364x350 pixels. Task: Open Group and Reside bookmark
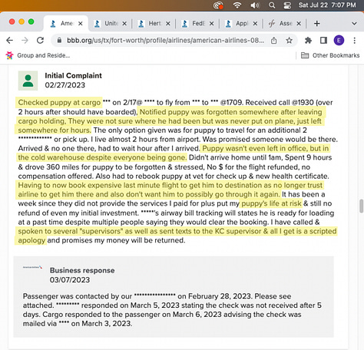coord(38,55)
